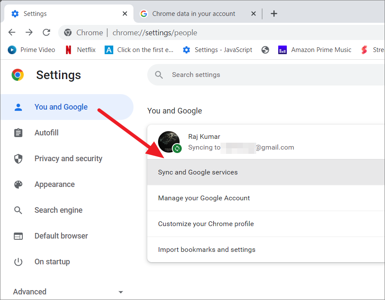This screenshot has height=300, width=385.
Task: Click the magnifier icon for Search engine
Action: (x=18, y=210)
